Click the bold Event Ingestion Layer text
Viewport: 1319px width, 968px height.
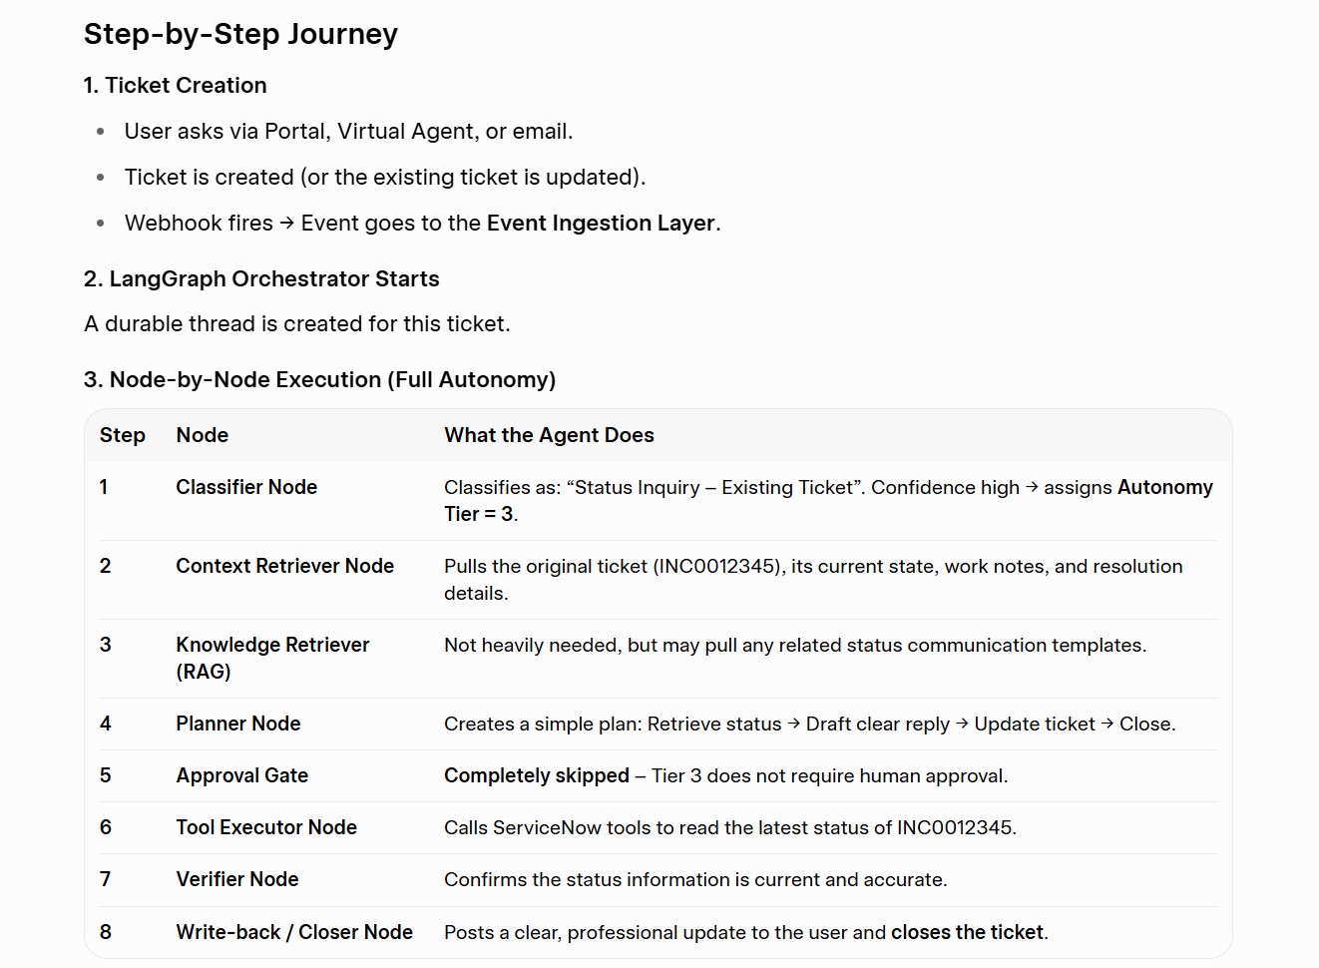point(601,224)
